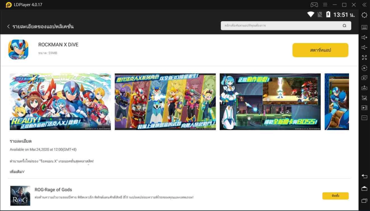Open the LDPlayer settings gear

[x=364, y=15]
